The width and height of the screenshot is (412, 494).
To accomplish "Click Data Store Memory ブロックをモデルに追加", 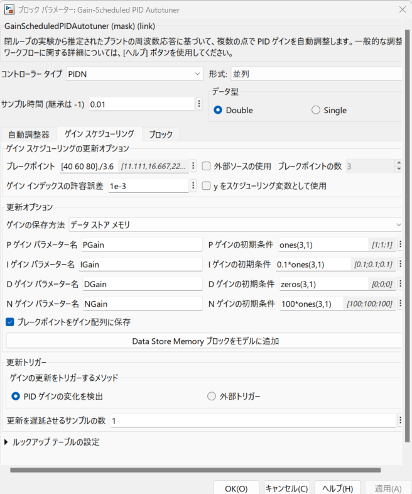I will tap(204, 341).
